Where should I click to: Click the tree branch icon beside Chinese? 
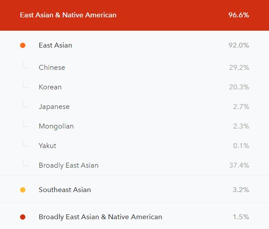tap(26, 65)
